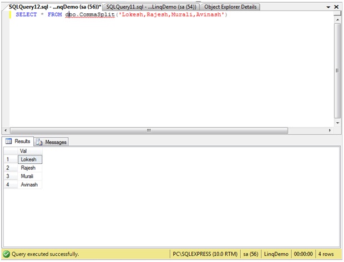Click the Val column header
Screen dimensions: 344x262
(30, 151)
